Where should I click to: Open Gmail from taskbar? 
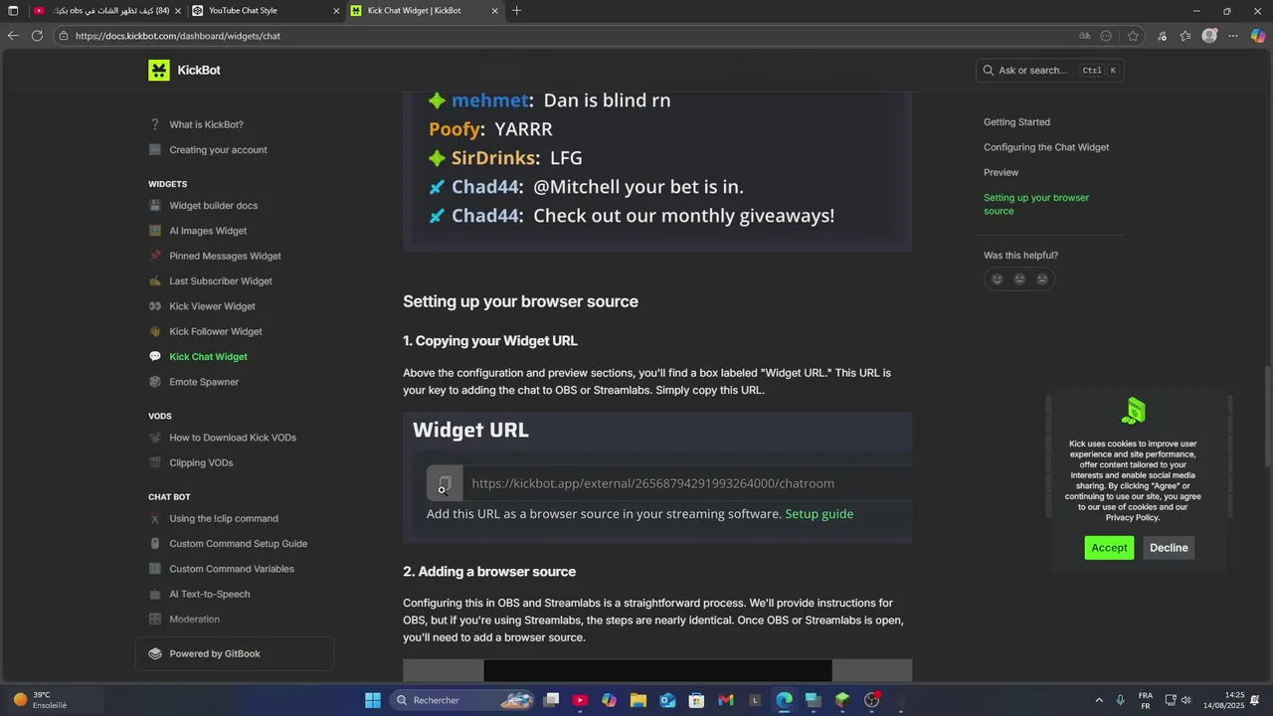(x=726, y=700)
